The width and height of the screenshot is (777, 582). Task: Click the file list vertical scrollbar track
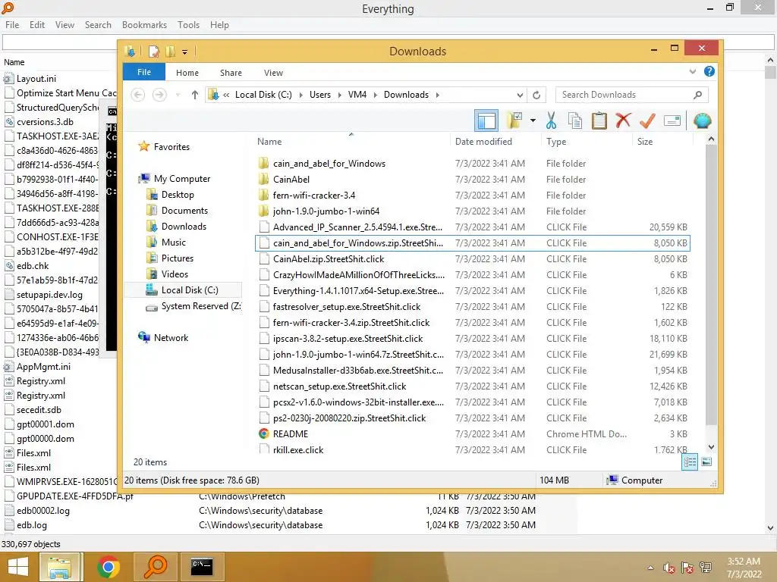[711, 433]
